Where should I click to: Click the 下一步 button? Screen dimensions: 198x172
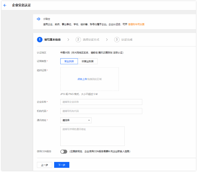[62, 165]
